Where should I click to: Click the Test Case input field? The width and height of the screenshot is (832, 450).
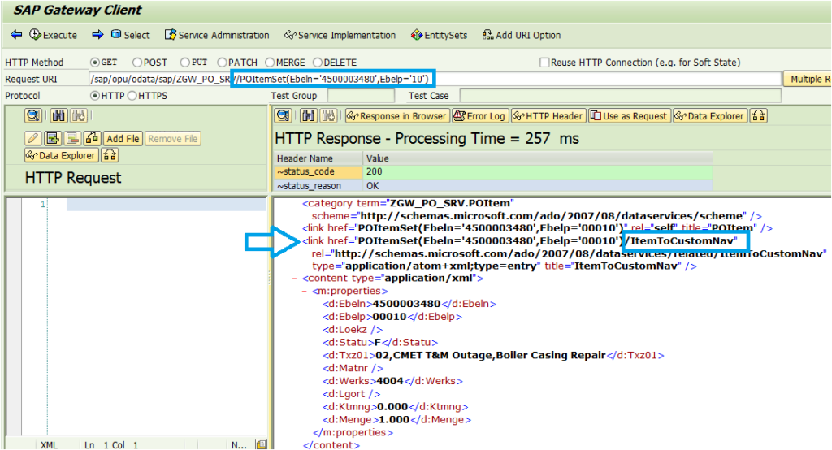(620, 96)
